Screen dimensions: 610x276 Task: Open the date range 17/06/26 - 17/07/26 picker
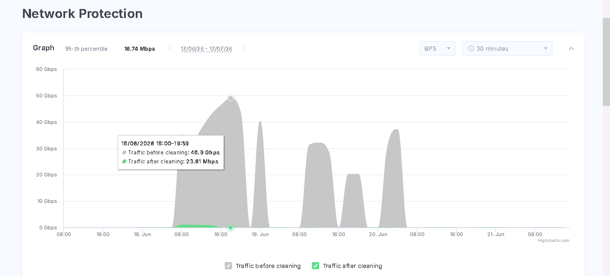206,48
